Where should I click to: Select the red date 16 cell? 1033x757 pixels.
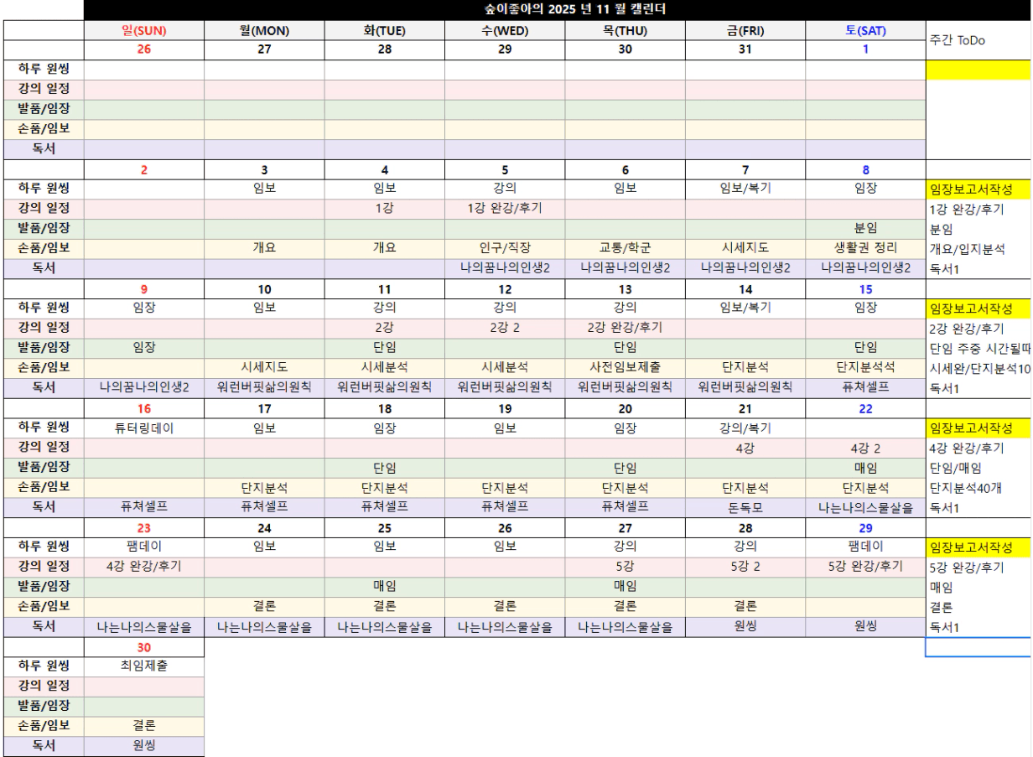[x=144, y=409]
